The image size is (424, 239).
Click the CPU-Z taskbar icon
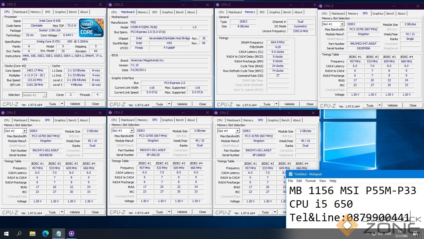click(x=71, y=234)
